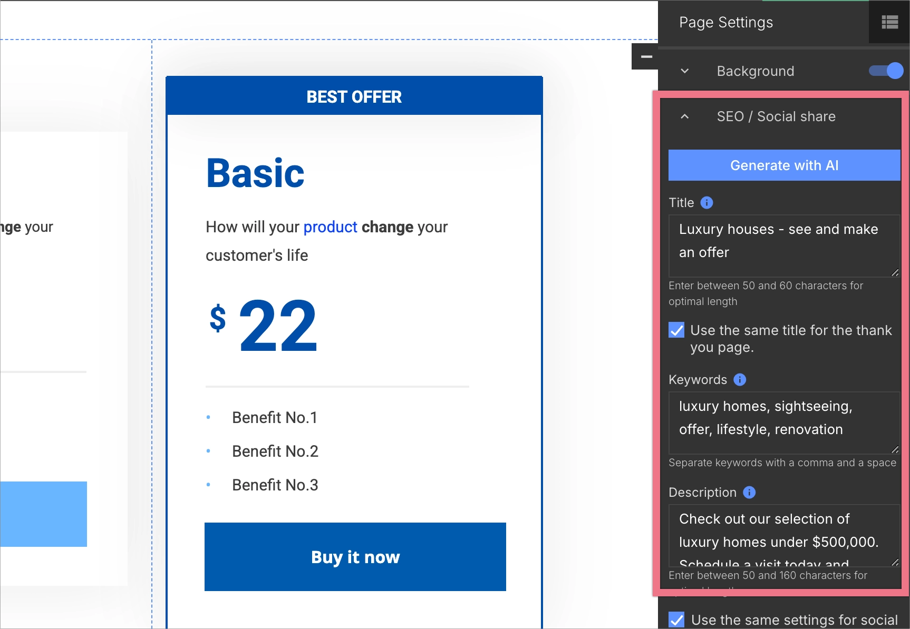Click the 'Buy it now' button
Viewport: 910px width, 629px height.
[355, 557]
